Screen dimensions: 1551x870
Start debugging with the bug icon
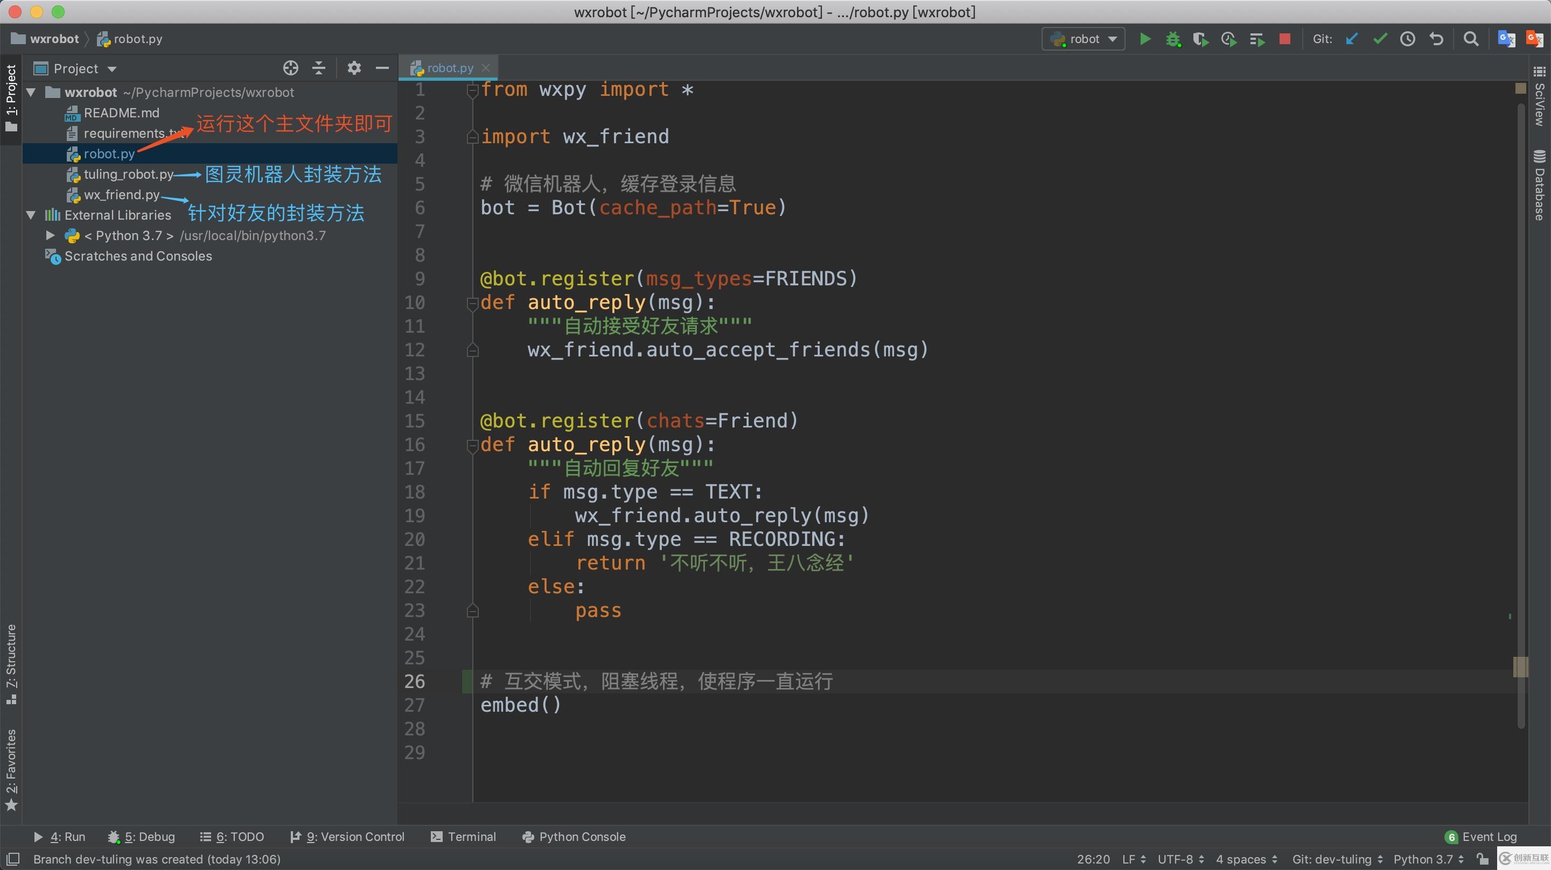pyautogui.click(x=1173, y=39)
